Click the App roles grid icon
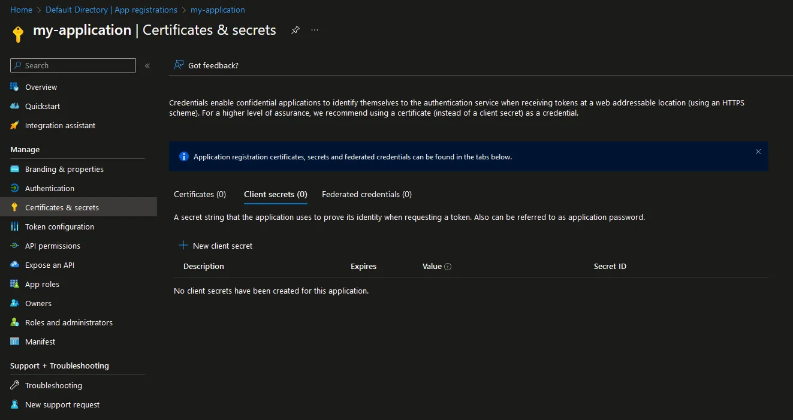Image resolution: width=793 pixels, height=420 pixels. 15,284
